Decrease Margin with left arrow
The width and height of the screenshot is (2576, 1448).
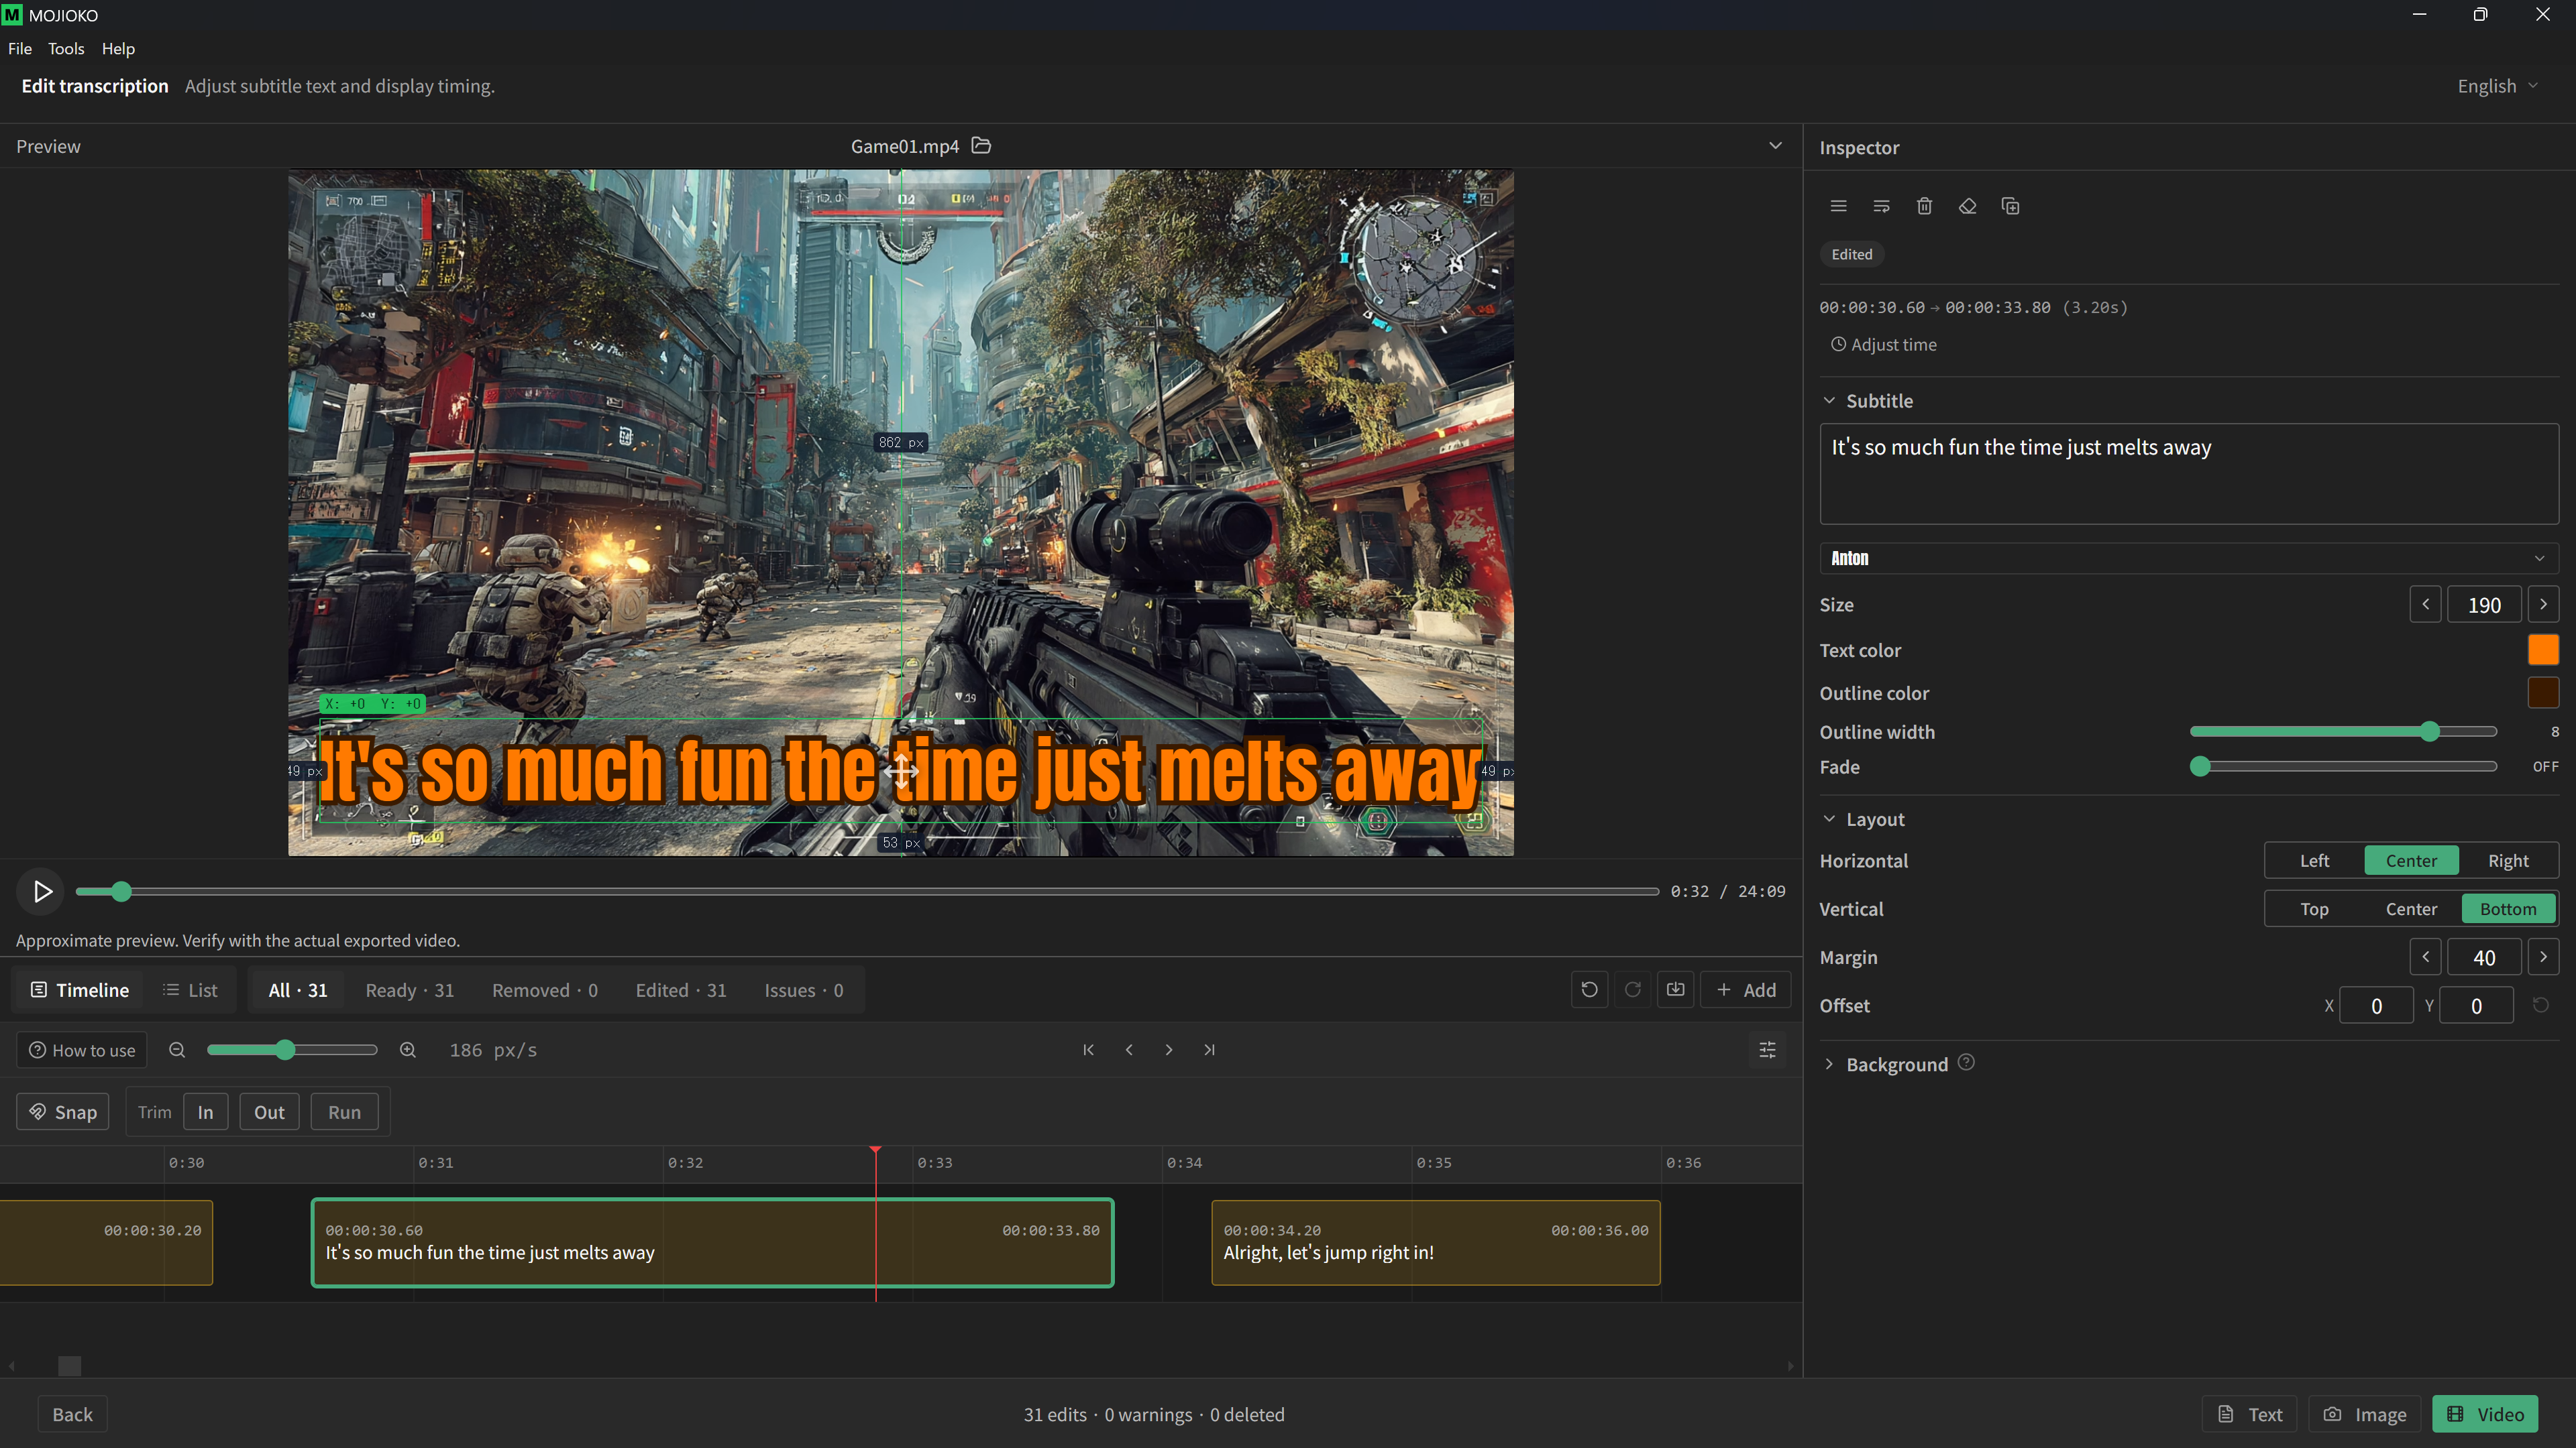click(2425, 957)
